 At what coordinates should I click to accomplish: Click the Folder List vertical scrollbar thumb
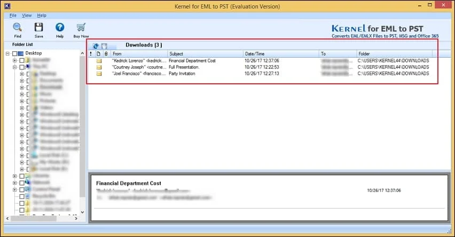(82, 126)
